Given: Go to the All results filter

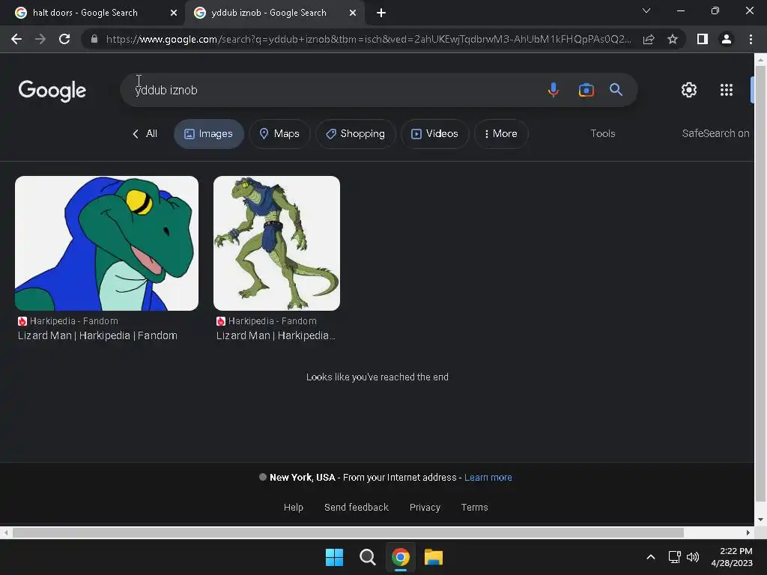Looking at the screenshot, I should click(145, 133).
